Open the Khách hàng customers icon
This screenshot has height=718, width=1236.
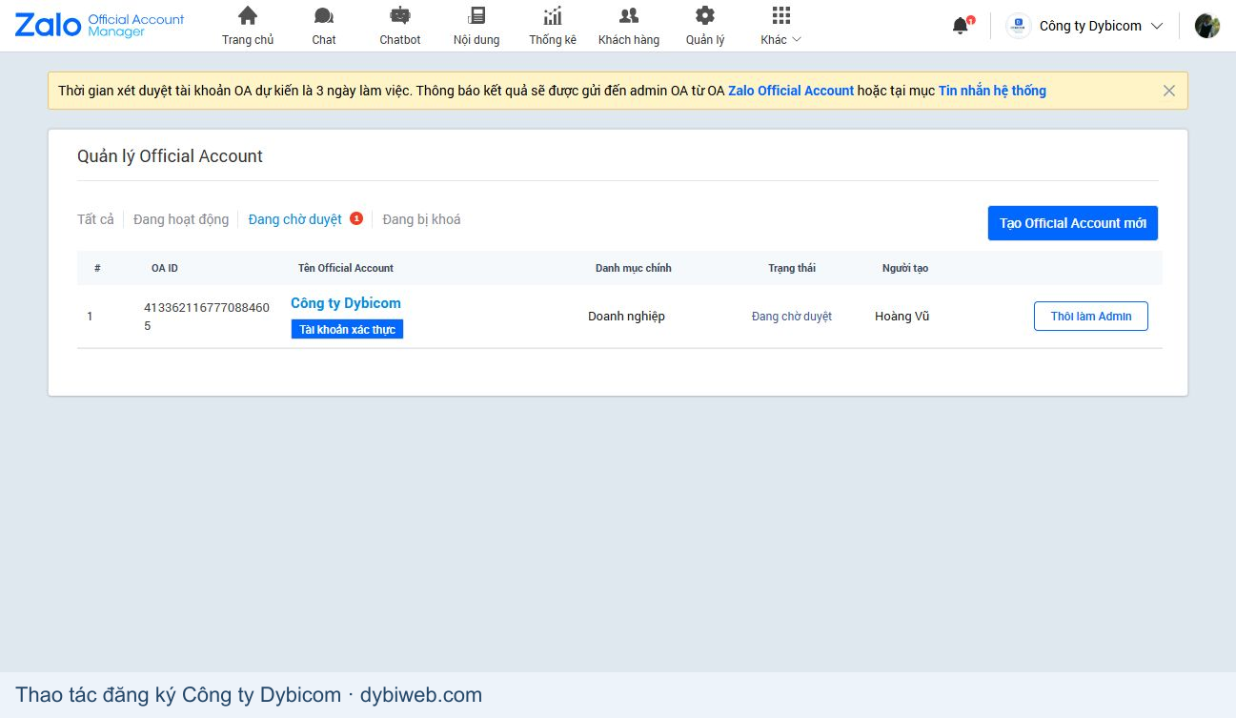point(629,15)
